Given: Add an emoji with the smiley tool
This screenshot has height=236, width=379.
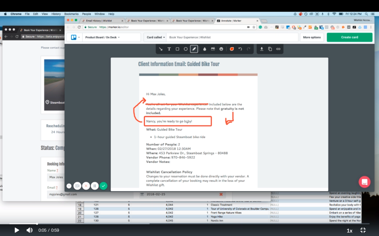Looking at the screenshot, I should coord(221,49).
